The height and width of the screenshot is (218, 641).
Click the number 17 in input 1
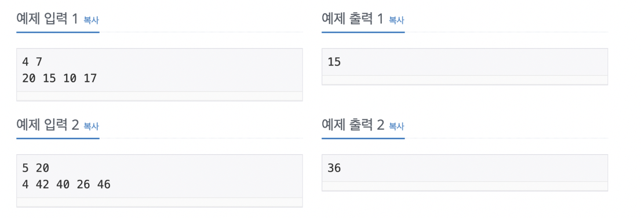point(90,78)
